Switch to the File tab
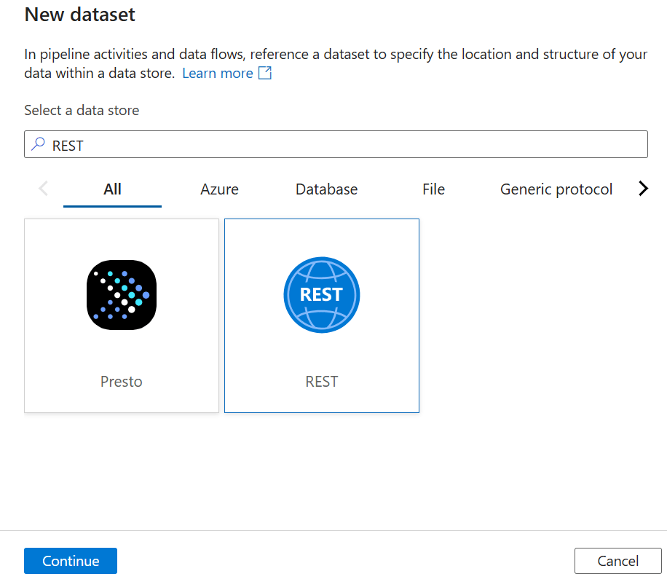This screenshot has width=667, height=582. click(433, 189)
